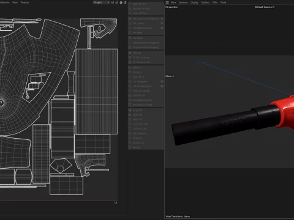Open the viewport View menu

173,2
